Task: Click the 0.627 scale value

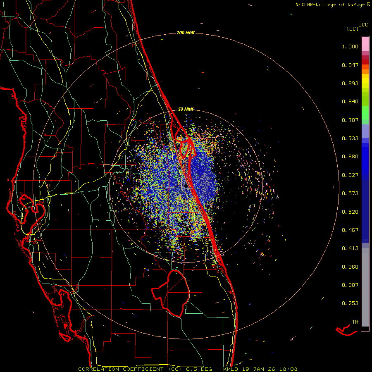Action: pos(350,175)
